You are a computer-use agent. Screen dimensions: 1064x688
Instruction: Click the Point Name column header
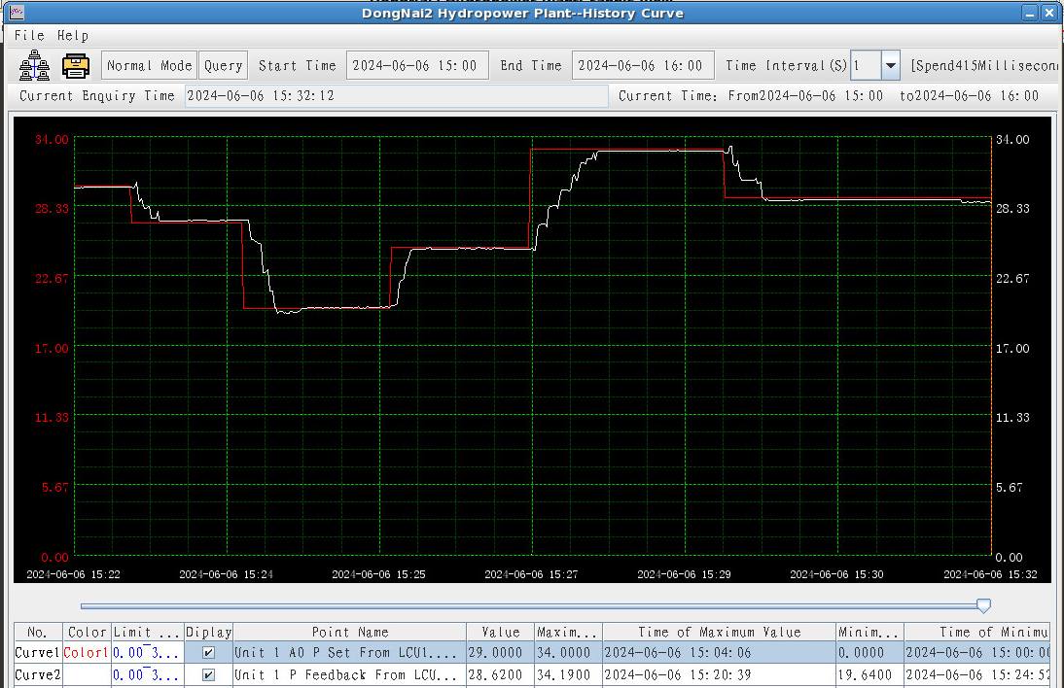(x=349, y=632)
